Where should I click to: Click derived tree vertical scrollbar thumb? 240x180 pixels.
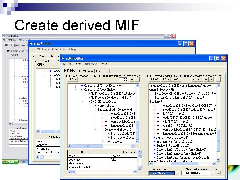point(218,140)
